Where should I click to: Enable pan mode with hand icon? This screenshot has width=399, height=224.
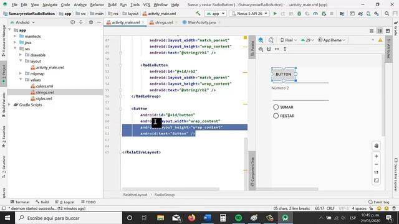click(377, 146)
